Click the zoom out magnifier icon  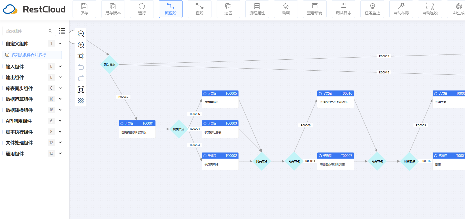(x=81, y=34)
